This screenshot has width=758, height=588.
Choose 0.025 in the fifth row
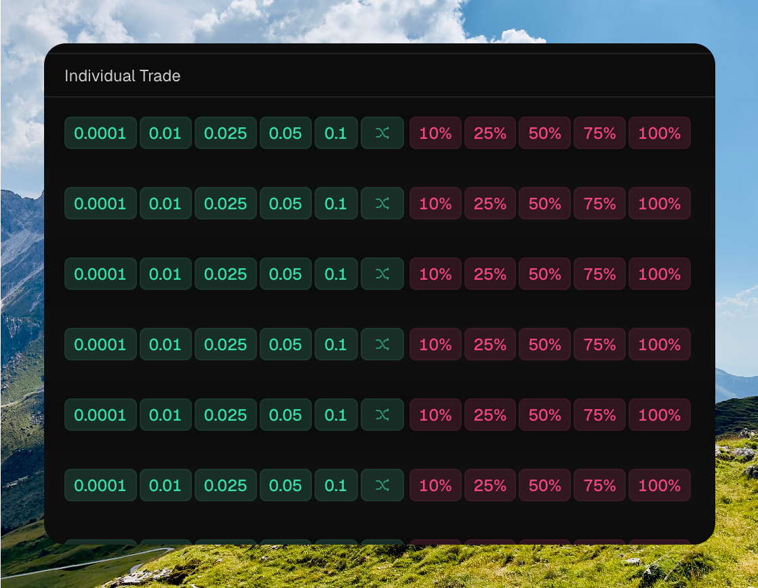[225, 415]
